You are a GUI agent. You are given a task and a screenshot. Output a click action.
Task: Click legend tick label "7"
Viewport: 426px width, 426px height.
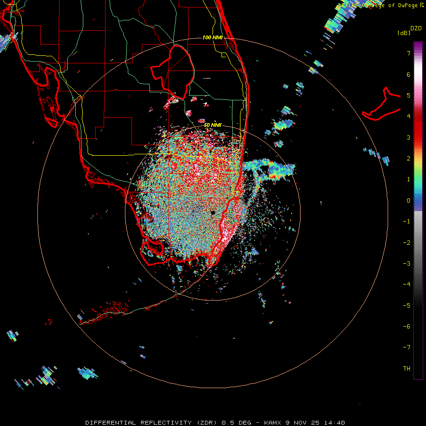[408, 53]
